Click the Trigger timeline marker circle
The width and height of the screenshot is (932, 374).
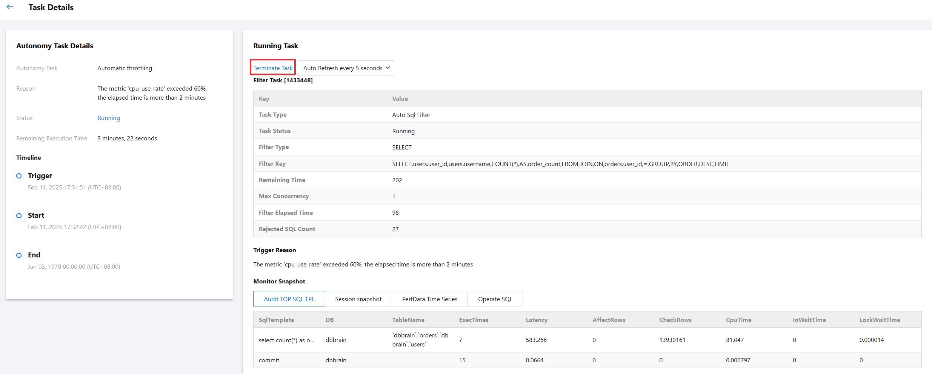pos(19,176)
